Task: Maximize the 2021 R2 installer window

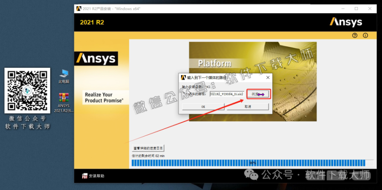Action: (356, 9)
